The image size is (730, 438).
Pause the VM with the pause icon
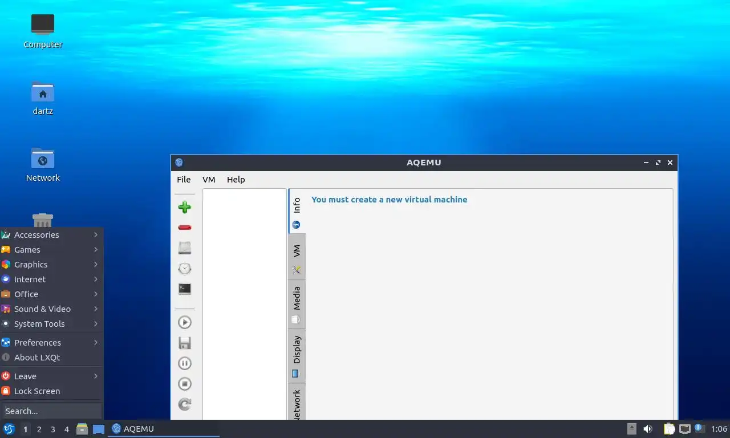click(x=184, y=363)
